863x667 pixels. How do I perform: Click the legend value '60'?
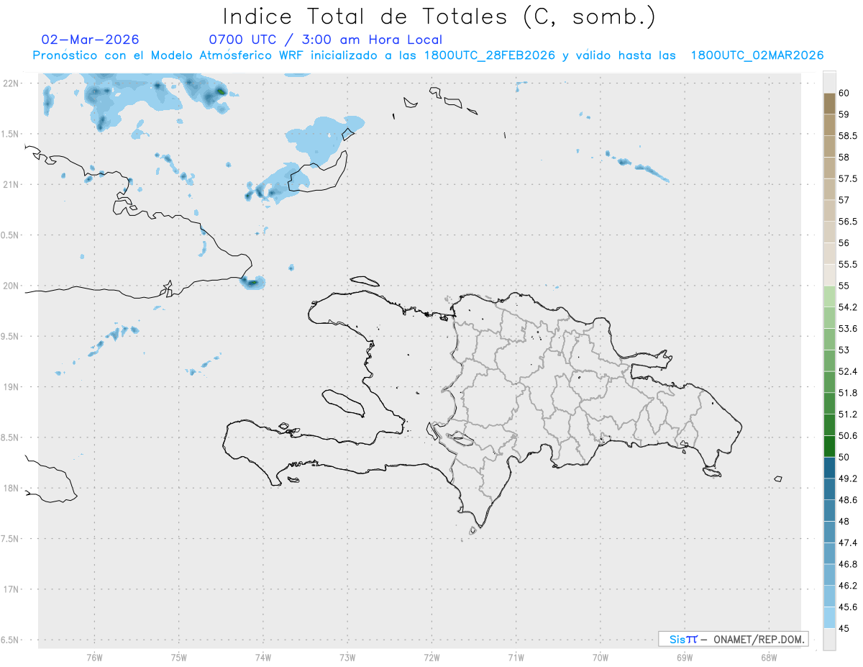point(844,93)
